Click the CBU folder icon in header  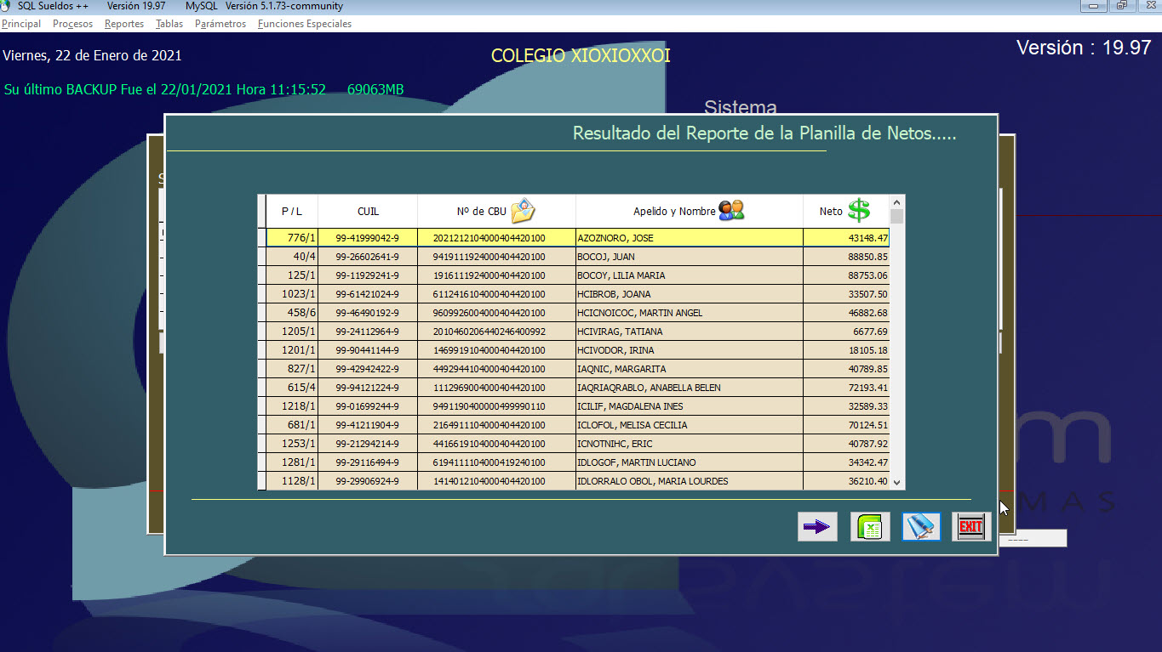[x=523, y=210]
